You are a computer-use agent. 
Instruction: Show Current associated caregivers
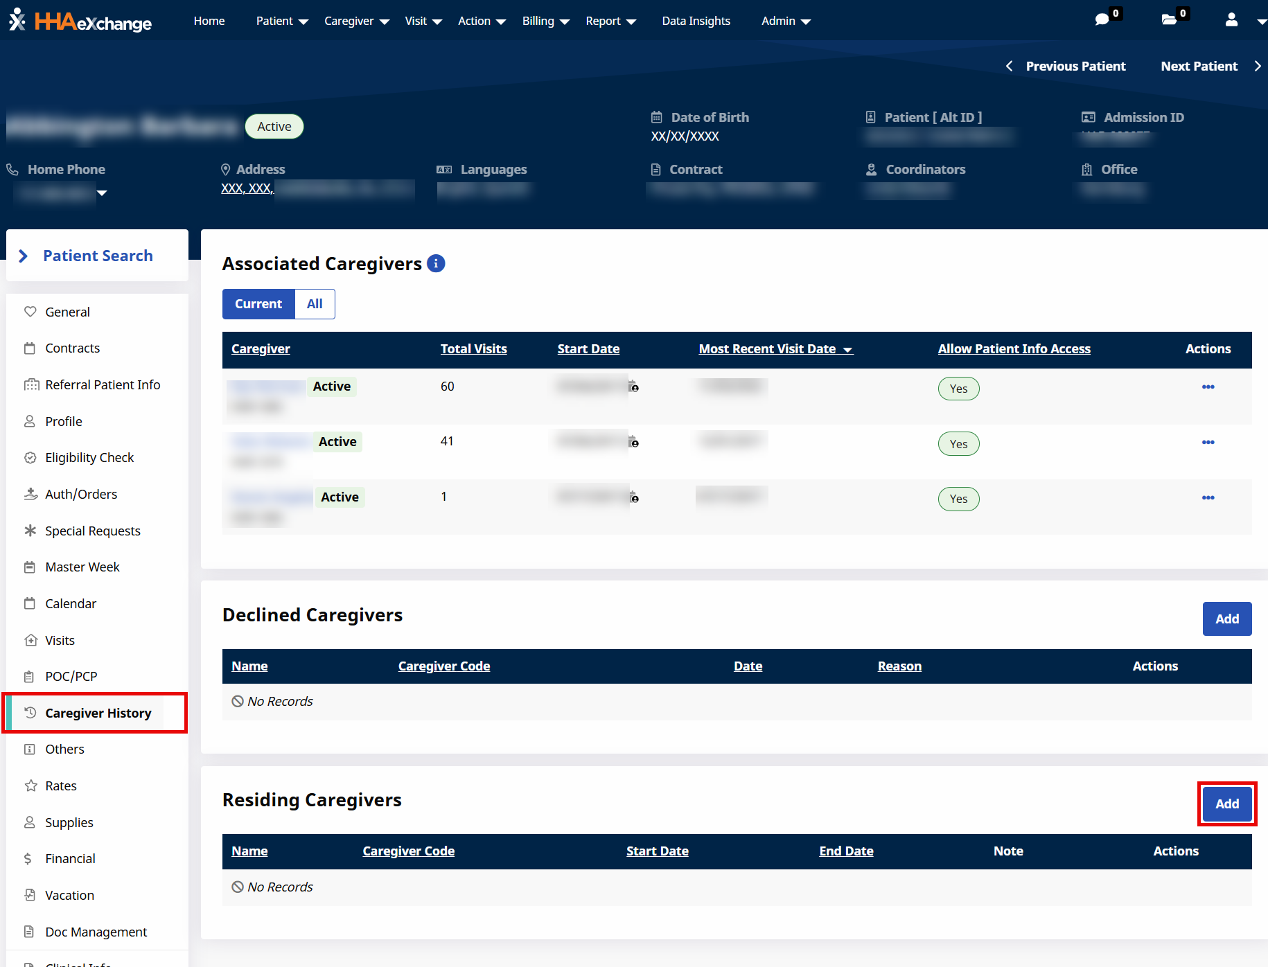(x=258, y=304)
